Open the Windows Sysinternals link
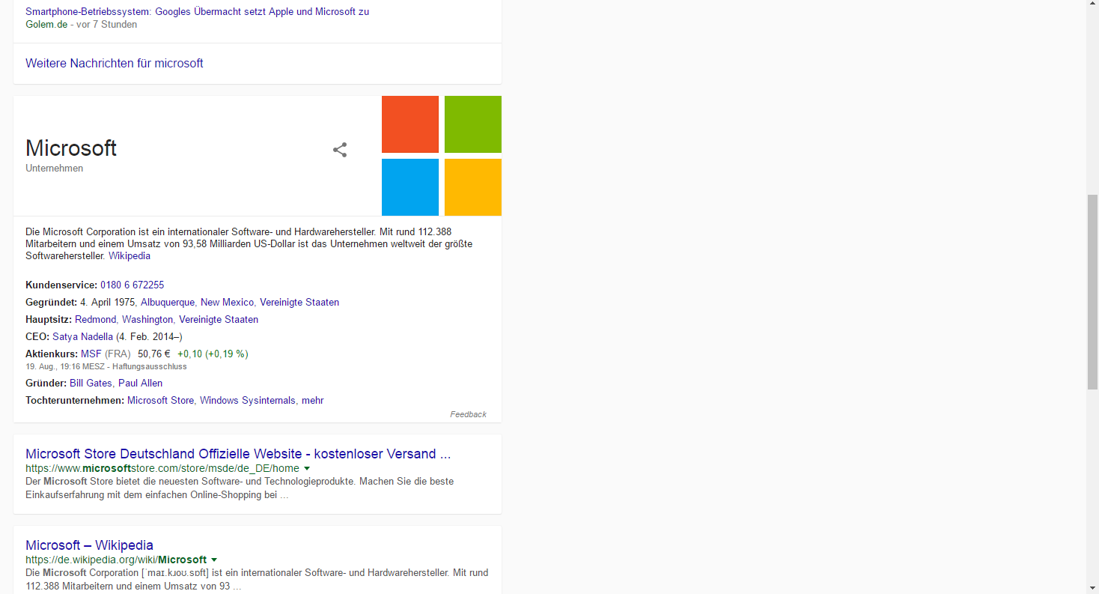 pyautogui.click(x=248, y=401)
